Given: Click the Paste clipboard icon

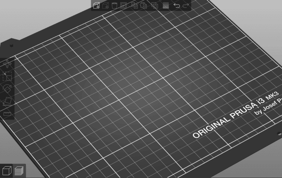Looking at the screenshot, I should coord(144,5).
